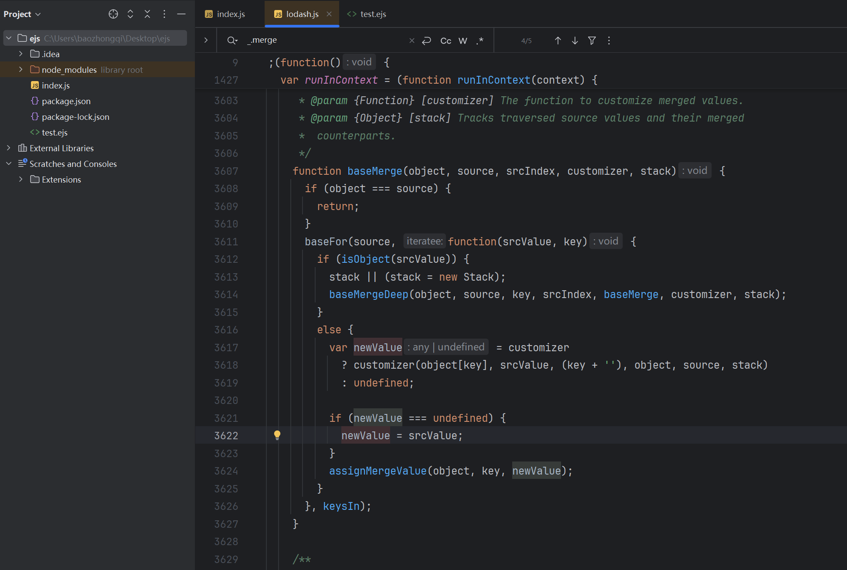Insert new line in search field
The image size is (847, 570).
coord(427,41)
